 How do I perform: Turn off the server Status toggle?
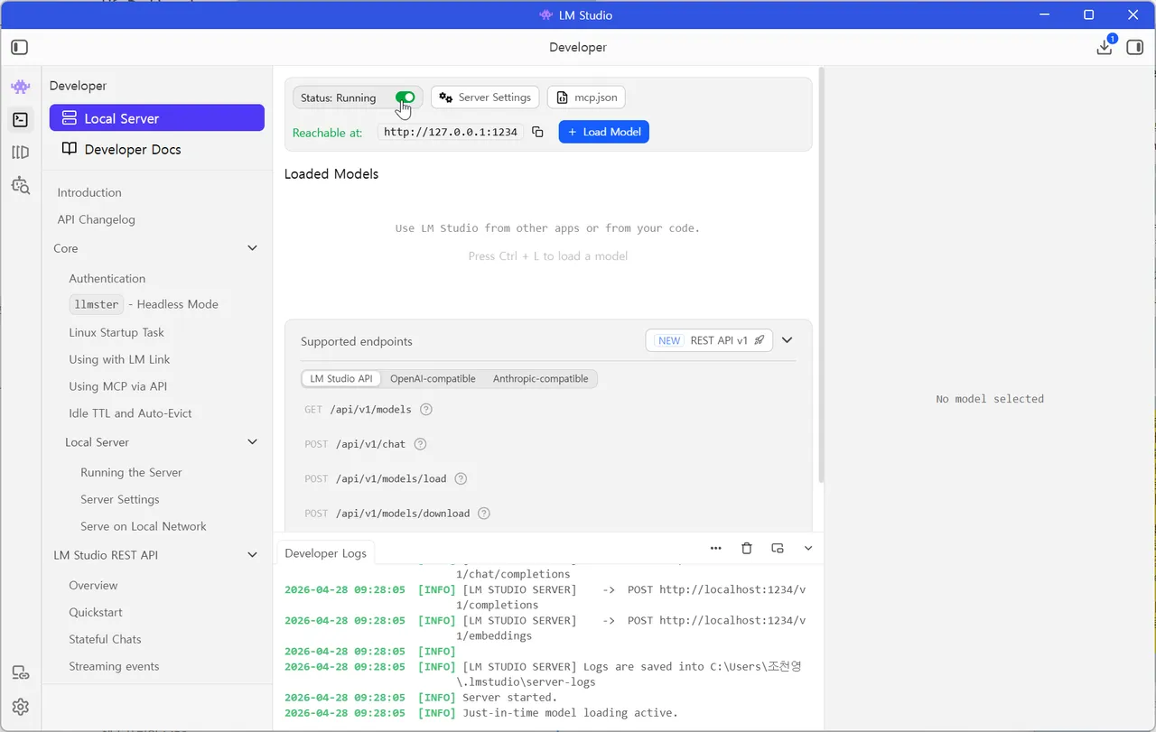coord(405,97)
